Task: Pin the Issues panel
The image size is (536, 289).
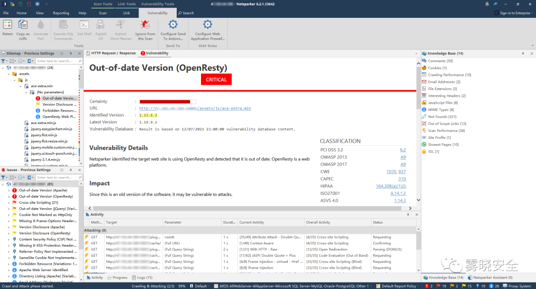Action: click(x=71, y=170)
